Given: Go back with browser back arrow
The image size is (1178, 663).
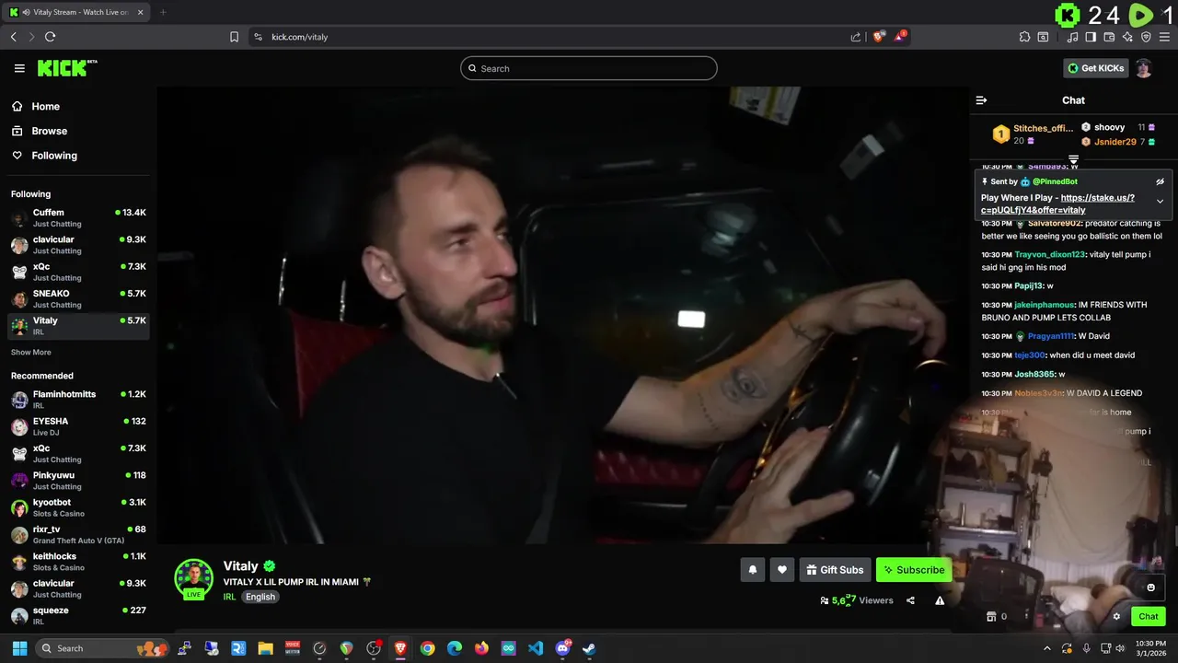Looking at the screenshot, I should 13,37.
